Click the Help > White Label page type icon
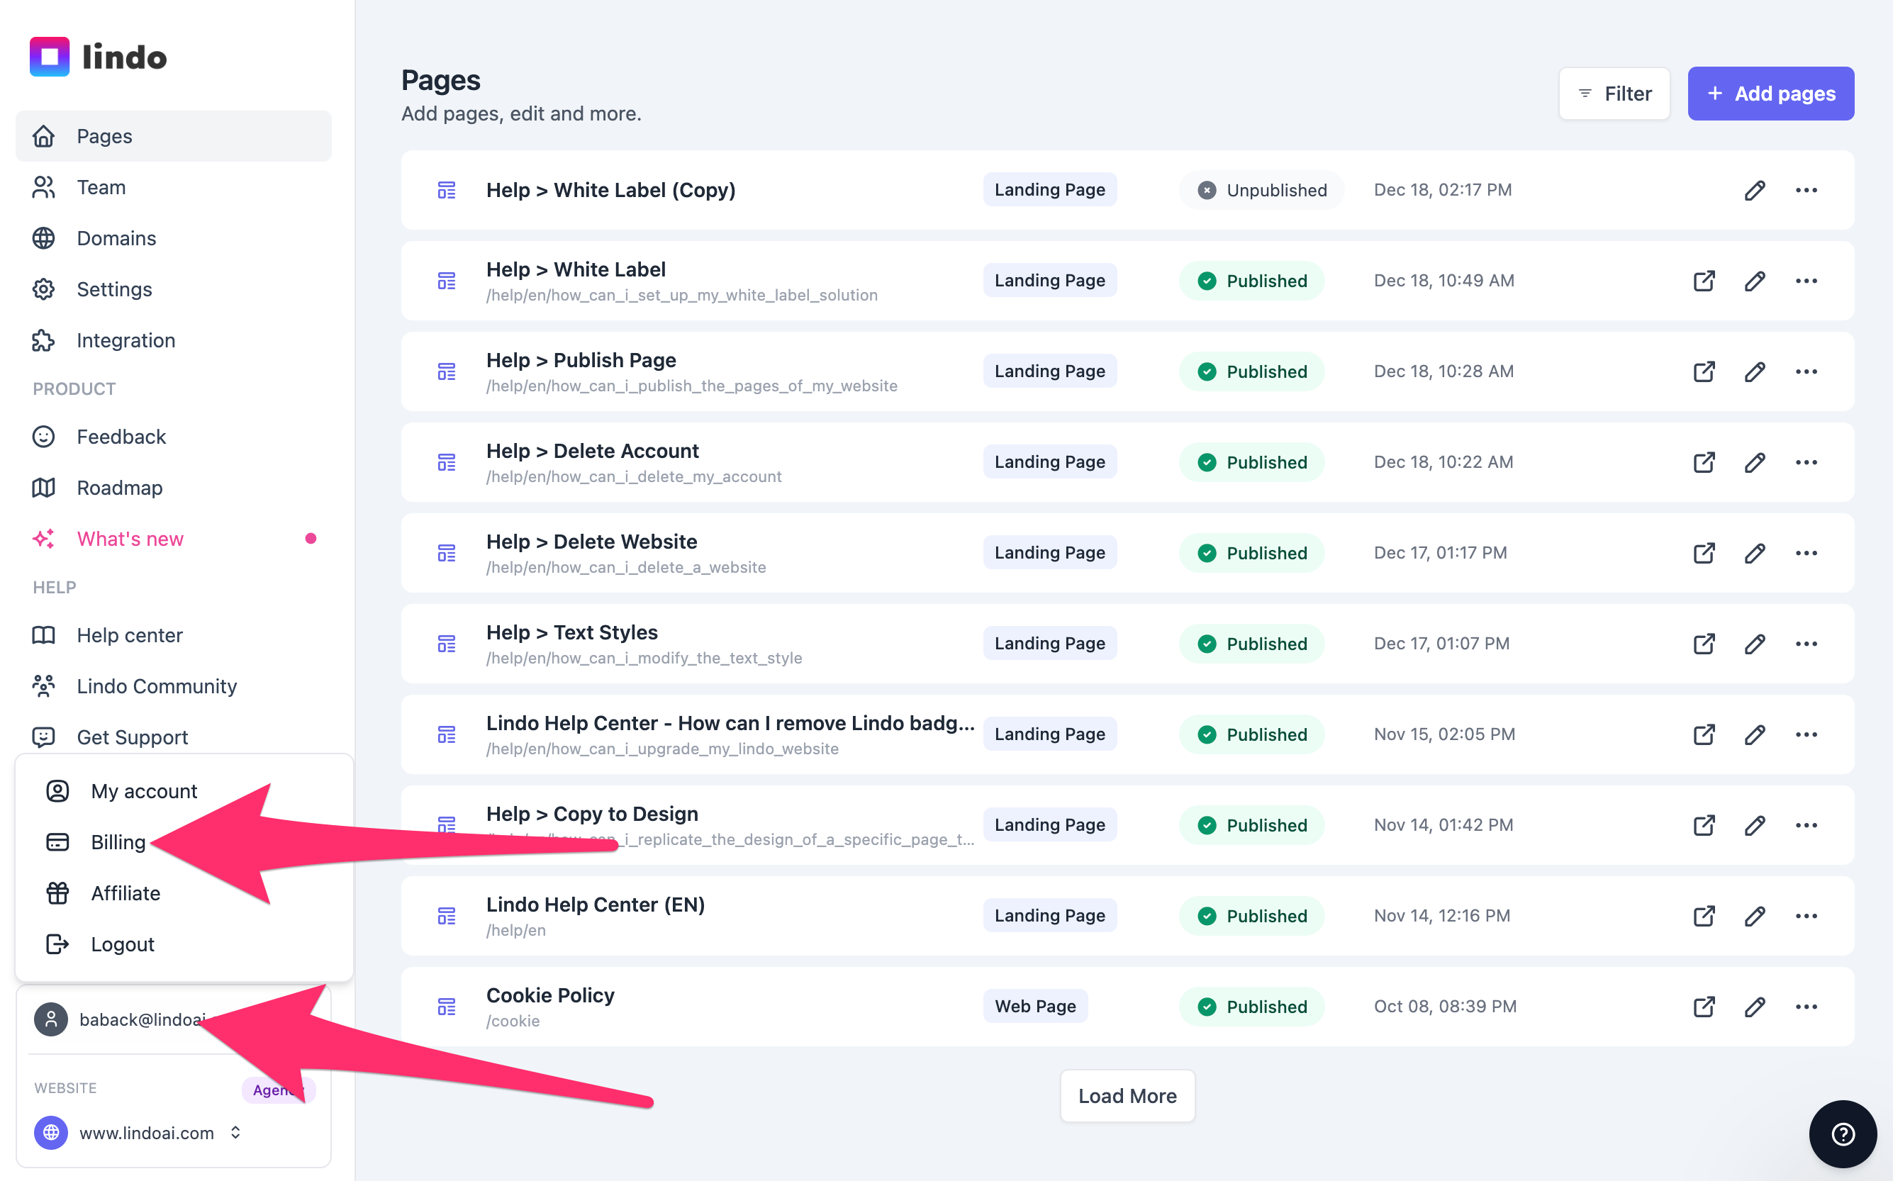 pos(446,281)
